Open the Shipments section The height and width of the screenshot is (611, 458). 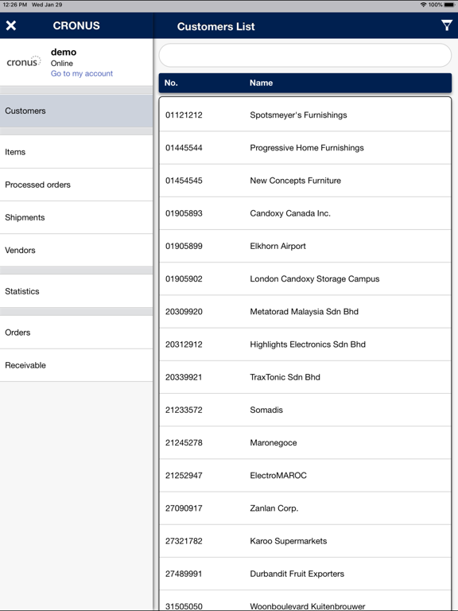[x=76, y=217]
